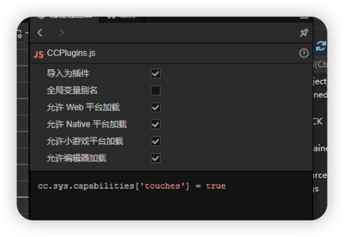Click the cc.sys.capabilities code preview line
344x237 pixels.
tap(132, 186)
